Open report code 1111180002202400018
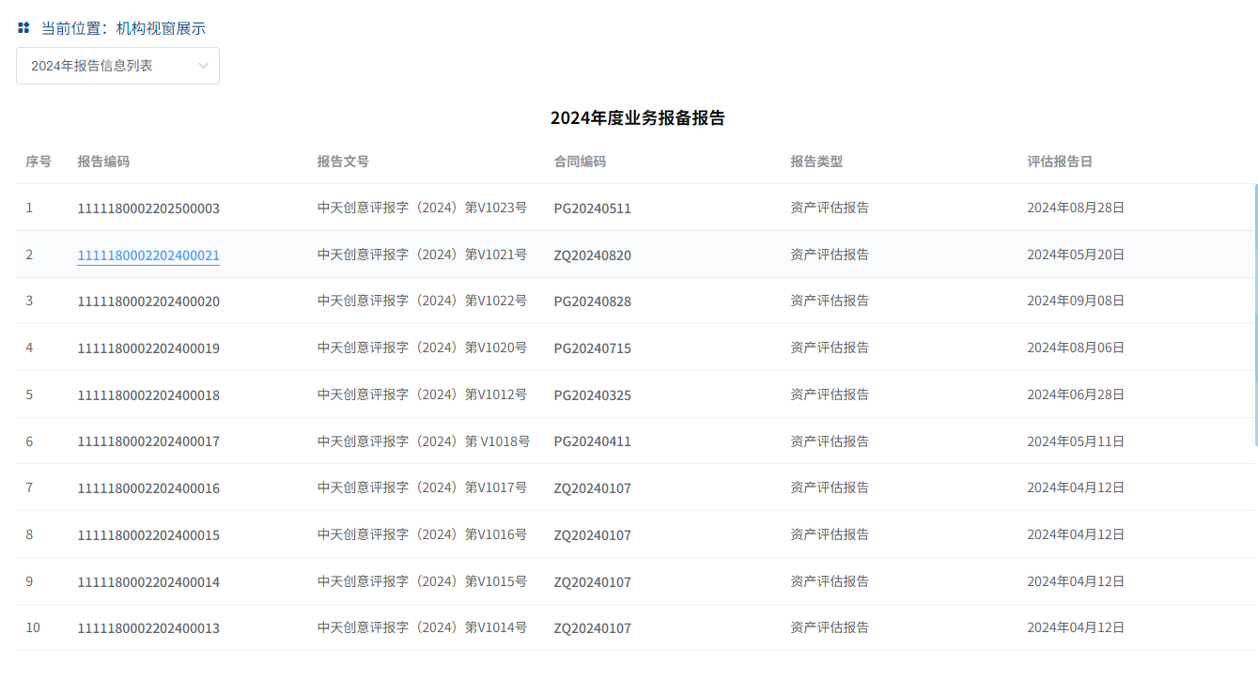 tap(148, 395)
